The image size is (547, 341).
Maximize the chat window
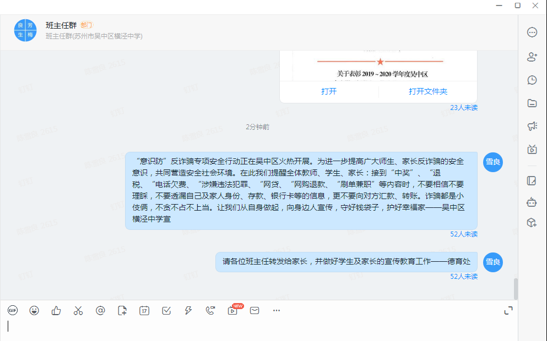(x=518, y=5)
